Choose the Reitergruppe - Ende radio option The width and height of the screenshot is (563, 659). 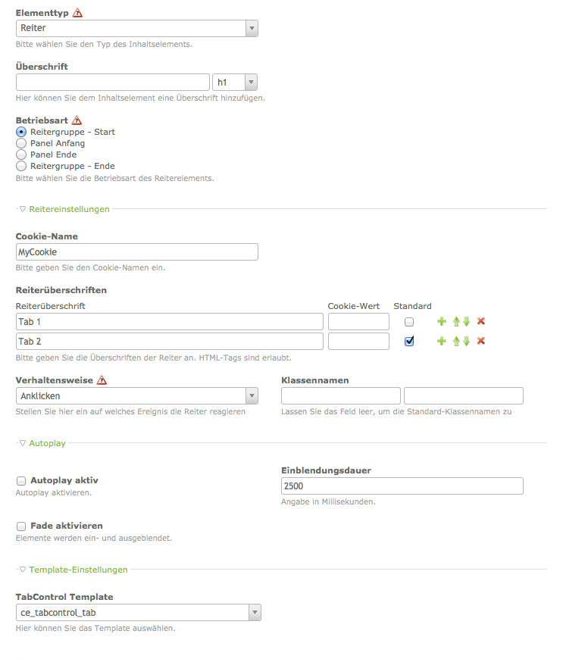21,166
